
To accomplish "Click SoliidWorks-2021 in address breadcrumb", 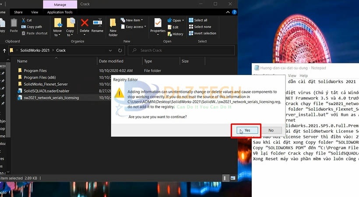I will (35, 50).
